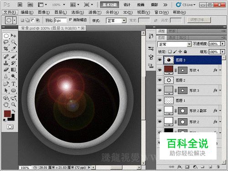Expand effects of layer 形状 2 副本
Image resolution: width=228 pixels, height=171 pixels.
pyautogui.click(x=220, y=111)
